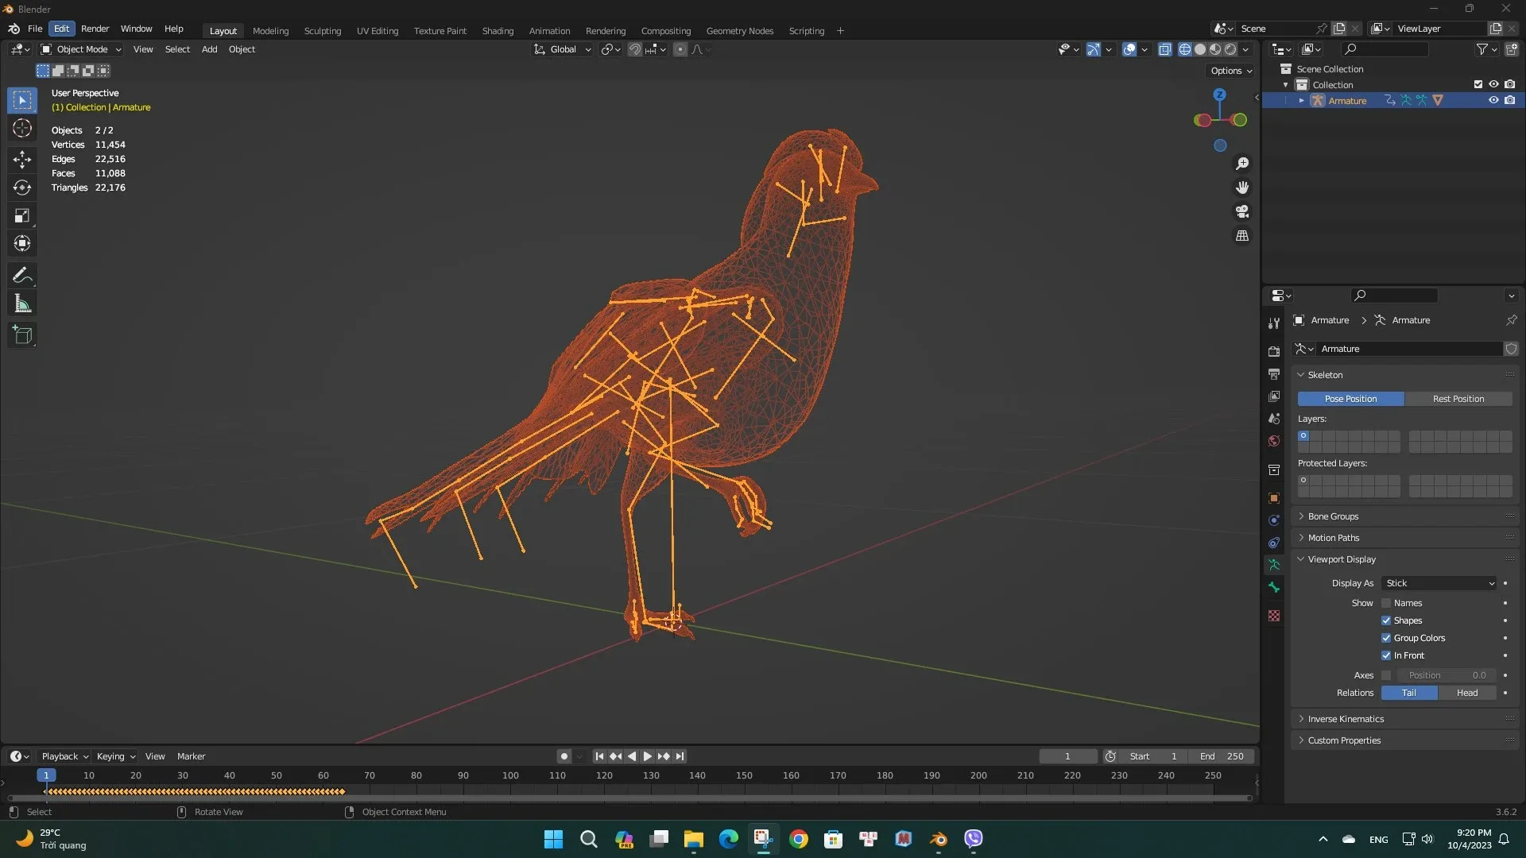
Task: Expand the Motion Paths panel
Action: [x=1333, y=538]
